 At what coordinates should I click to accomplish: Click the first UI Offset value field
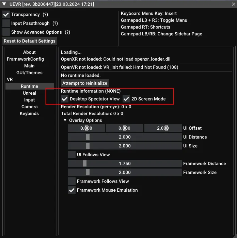pos(86,128)
